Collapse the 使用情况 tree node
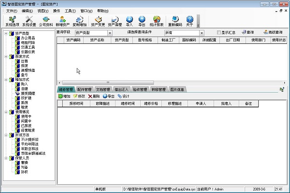Image resolution: width=290 pixels, height=193 pixels. click(6, 112)
